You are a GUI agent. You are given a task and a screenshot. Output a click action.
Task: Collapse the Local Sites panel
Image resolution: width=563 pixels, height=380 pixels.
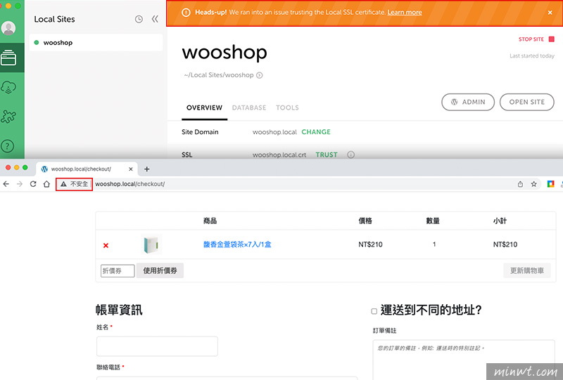click(x=155, y=19)
